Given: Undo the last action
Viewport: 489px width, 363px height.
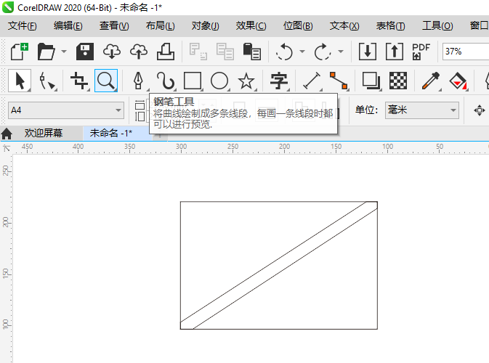Looking at the screenshot, I should tap(284, 52).
